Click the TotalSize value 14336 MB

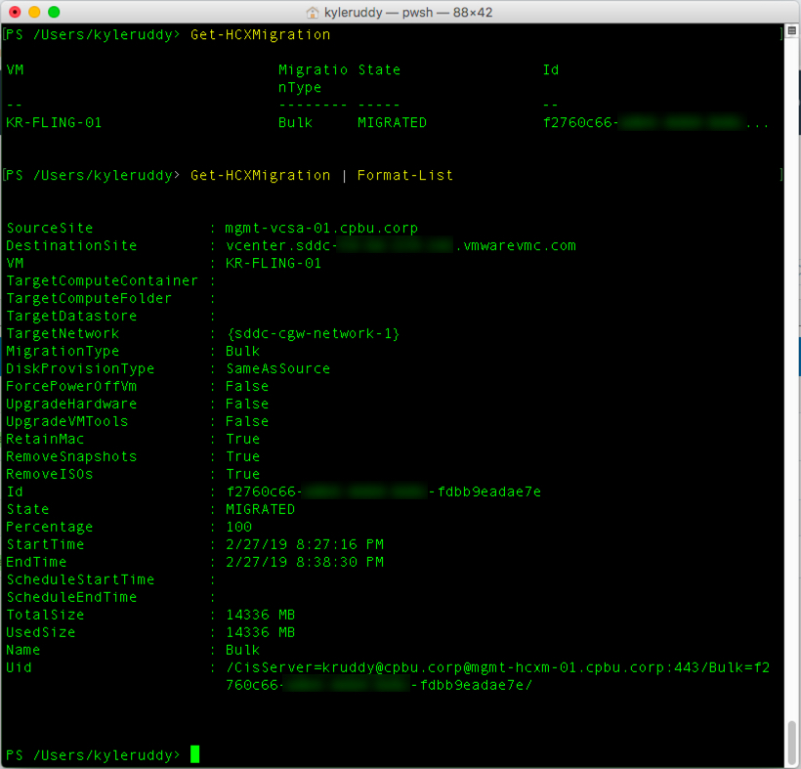click(x=260, y=615)
